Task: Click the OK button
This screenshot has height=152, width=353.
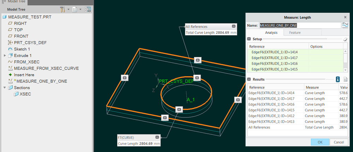Action: click(x=320, y=142)
